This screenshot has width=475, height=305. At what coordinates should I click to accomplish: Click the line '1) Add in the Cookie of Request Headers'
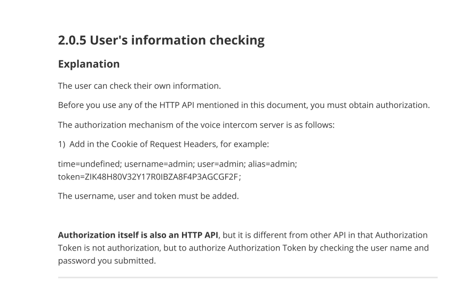(163, 144)
